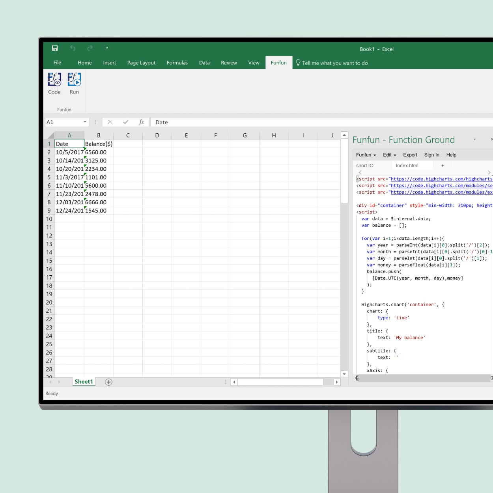Expand the Edit dropdown in Funfun pane
Viewport: 493px width, 493px height.
pos(389,155)
